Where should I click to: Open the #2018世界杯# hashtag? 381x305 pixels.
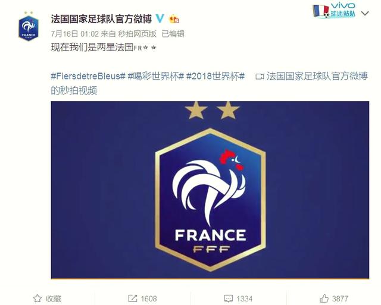[x=216, y=76]
